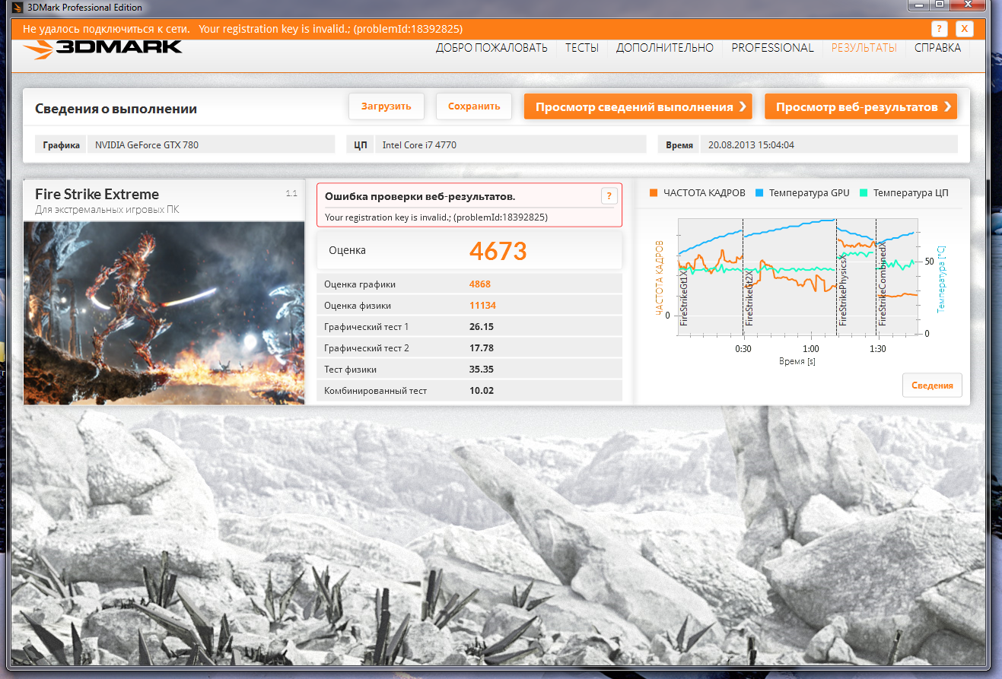Click the Сведения о выполнении heading
Screen dimensions: 1002x679
(x=116, y=109)
